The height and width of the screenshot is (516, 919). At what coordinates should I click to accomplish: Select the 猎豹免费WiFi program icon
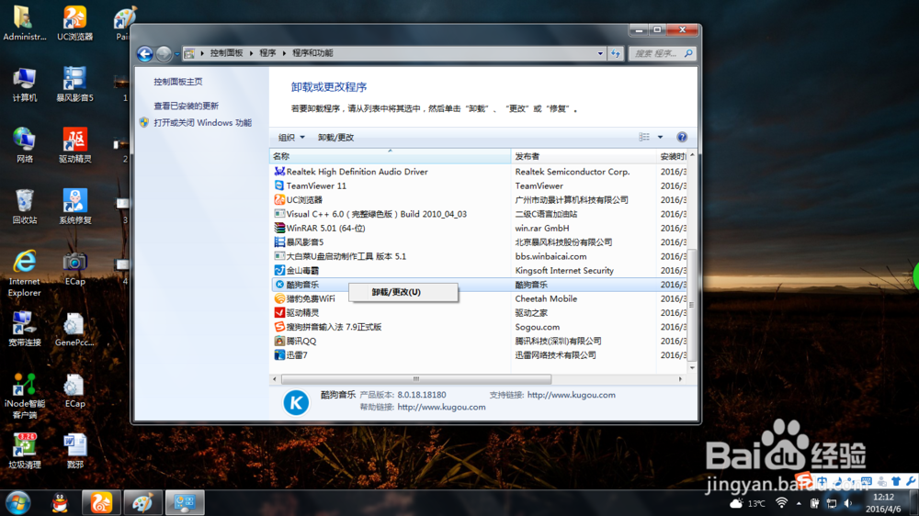click(279, 298)
